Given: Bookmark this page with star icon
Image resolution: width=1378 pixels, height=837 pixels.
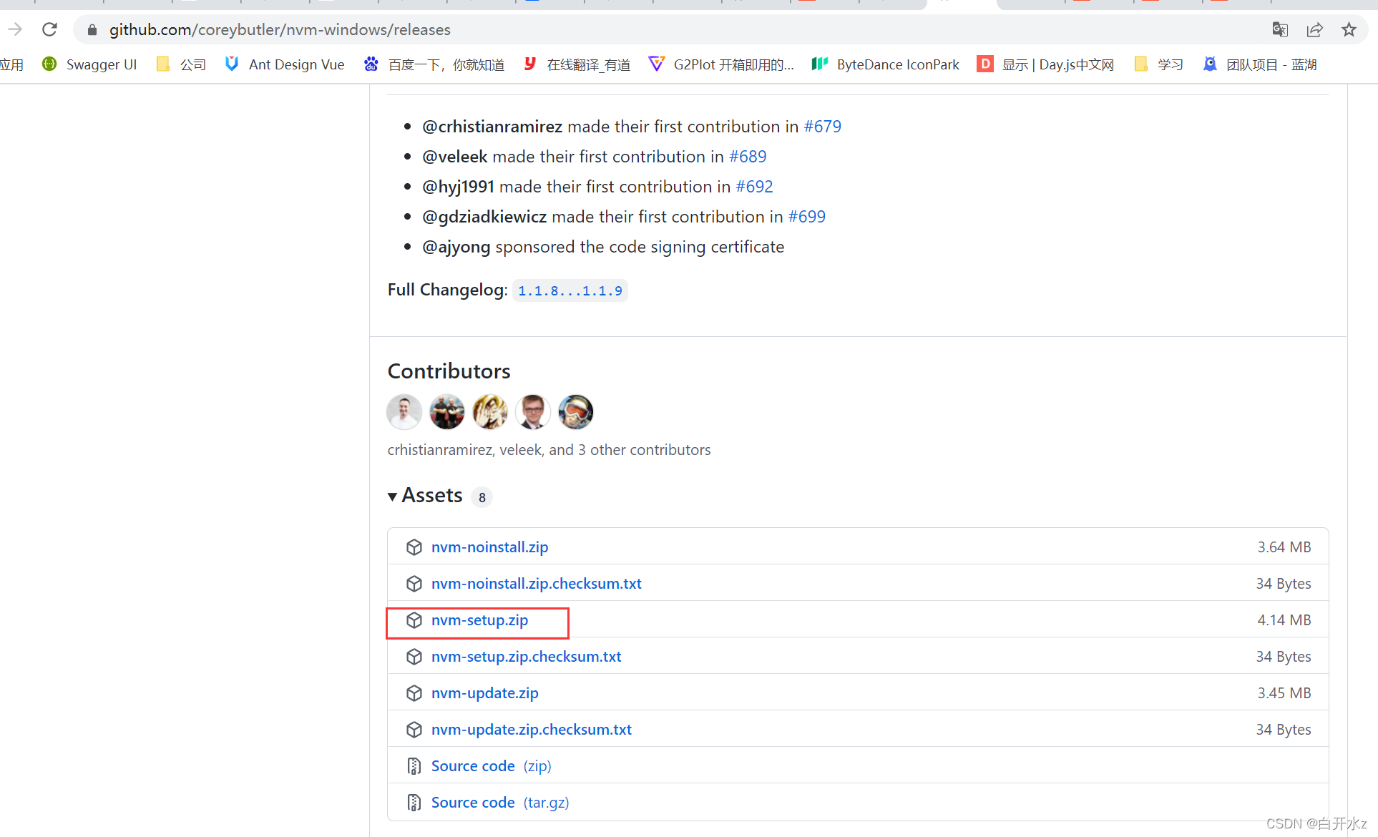Looking at the screenshot, I should (1349, 29).
